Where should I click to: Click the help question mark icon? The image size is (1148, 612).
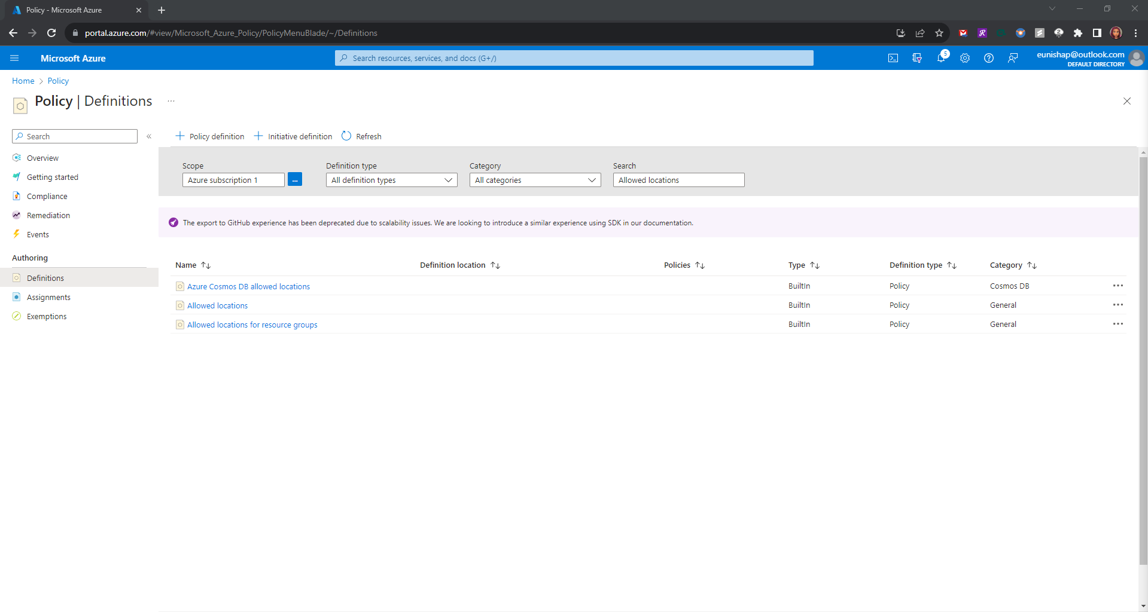click(989, 58)
